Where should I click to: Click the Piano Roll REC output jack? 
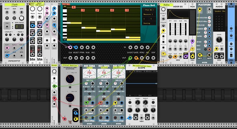(93, 58)
